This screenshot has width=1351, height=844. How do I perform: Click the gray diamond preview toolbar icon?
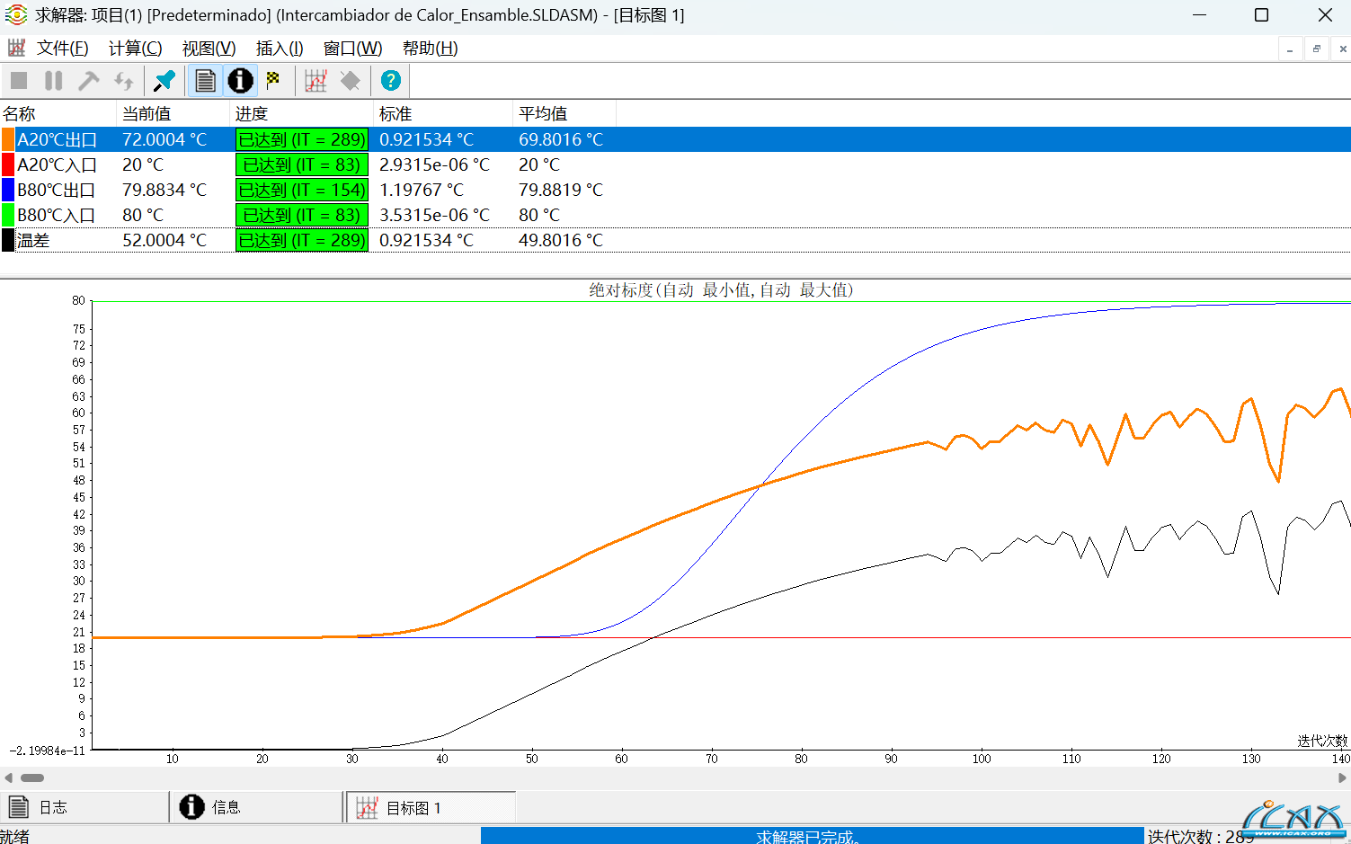[350, 81]
